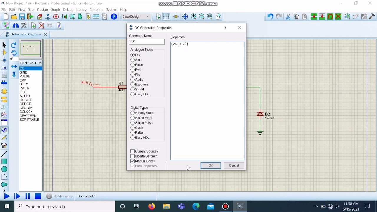377x212 pixels.
Task: Pause the simulation
Action: click(28, 196)
